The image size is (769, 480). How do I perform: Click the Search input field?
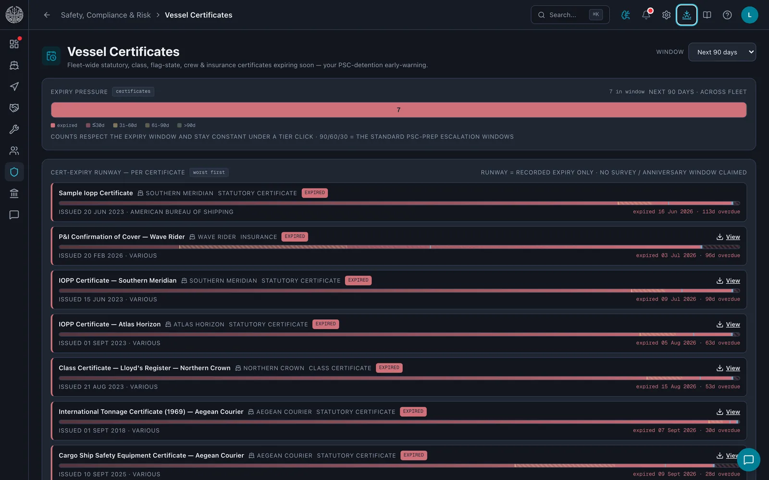pyautogui.click(x=570, y=15)
